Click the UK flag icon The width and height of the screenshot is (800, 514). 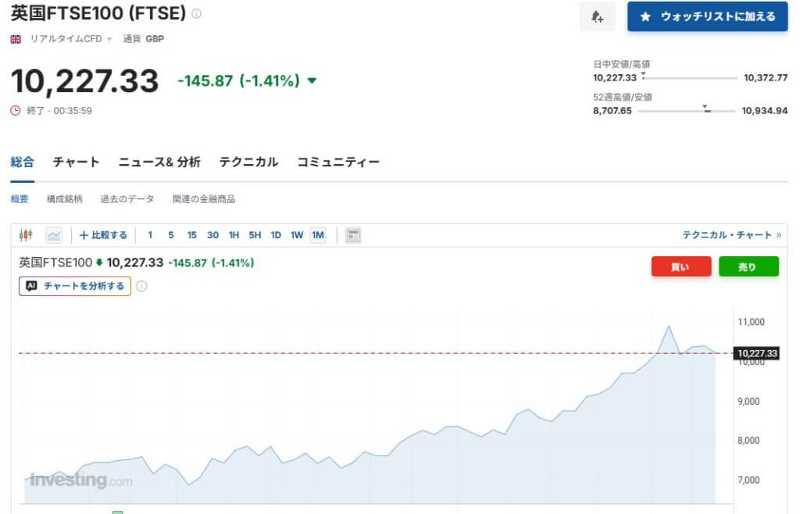(x=16, y=39)
